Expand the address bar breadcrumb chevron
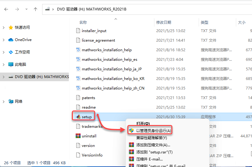252x167 pixels. [x=53, y=9]
